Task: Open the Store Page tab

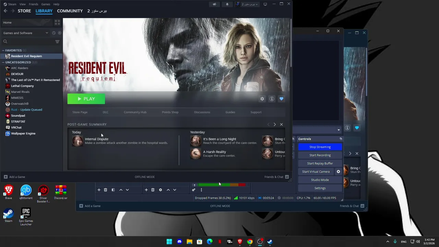Action: (80, 112)
